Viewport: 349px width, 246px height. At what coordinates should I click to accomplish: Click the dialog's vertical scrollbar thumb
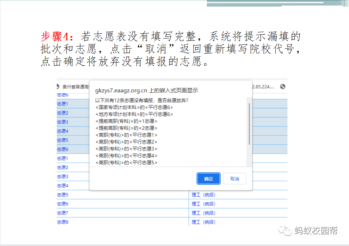249,124
